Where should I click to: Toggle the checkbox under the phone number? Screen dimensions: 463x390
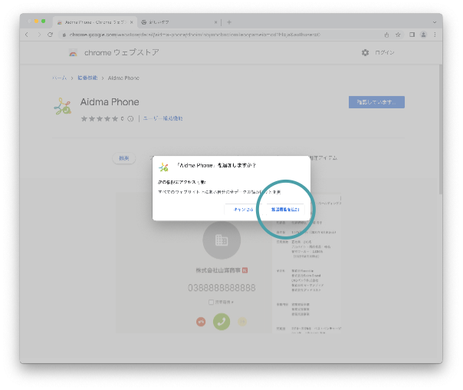[211, 302]
